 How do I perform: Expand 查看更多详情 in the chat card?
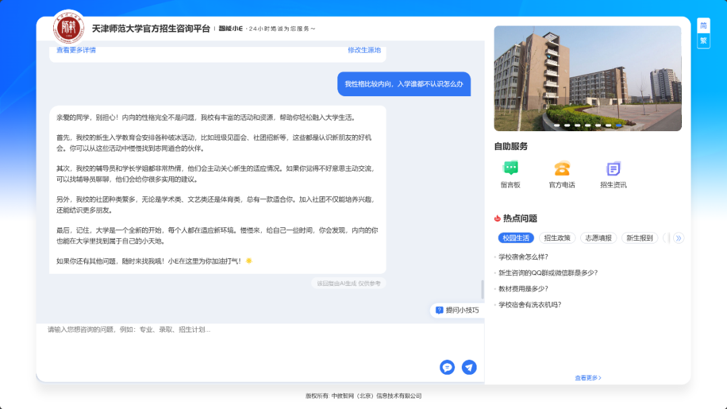[x=76, y=50]
